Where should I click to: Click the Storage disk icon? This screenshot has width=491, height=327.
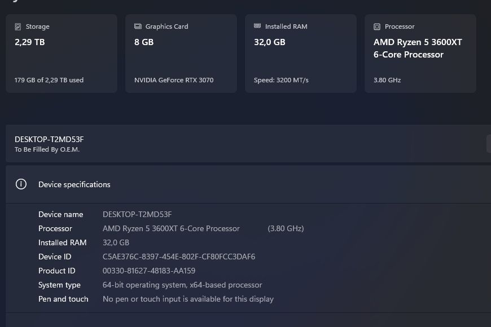click(x=18, y=26)
